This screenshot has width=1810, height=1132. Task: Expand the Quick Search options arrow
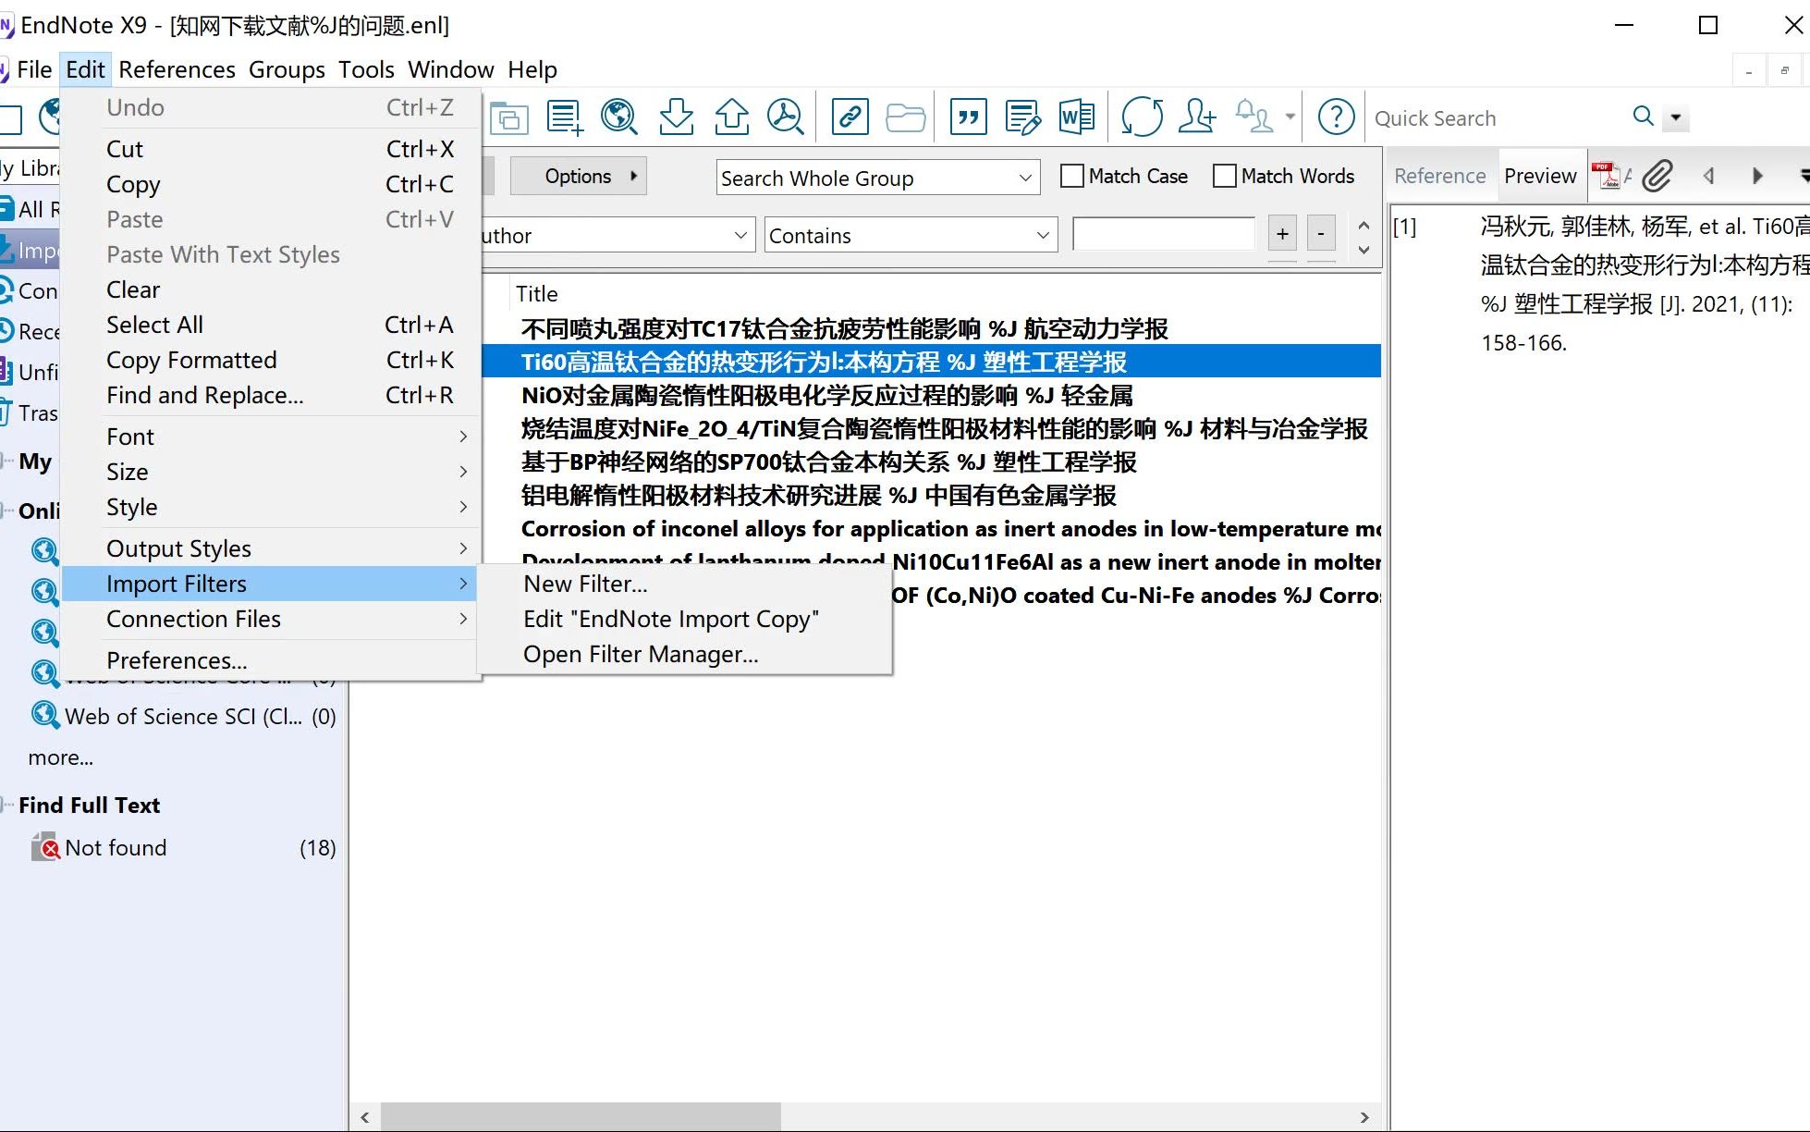[x=1675, y=117]
